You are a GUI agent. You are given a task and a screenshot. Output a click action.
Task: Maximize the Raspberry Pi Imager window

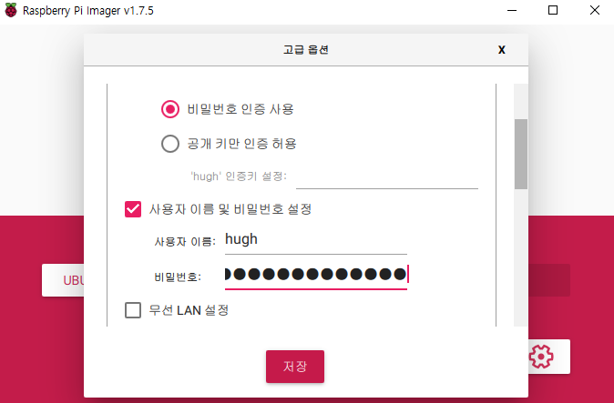pyautogui.click(x=553, y=10)
